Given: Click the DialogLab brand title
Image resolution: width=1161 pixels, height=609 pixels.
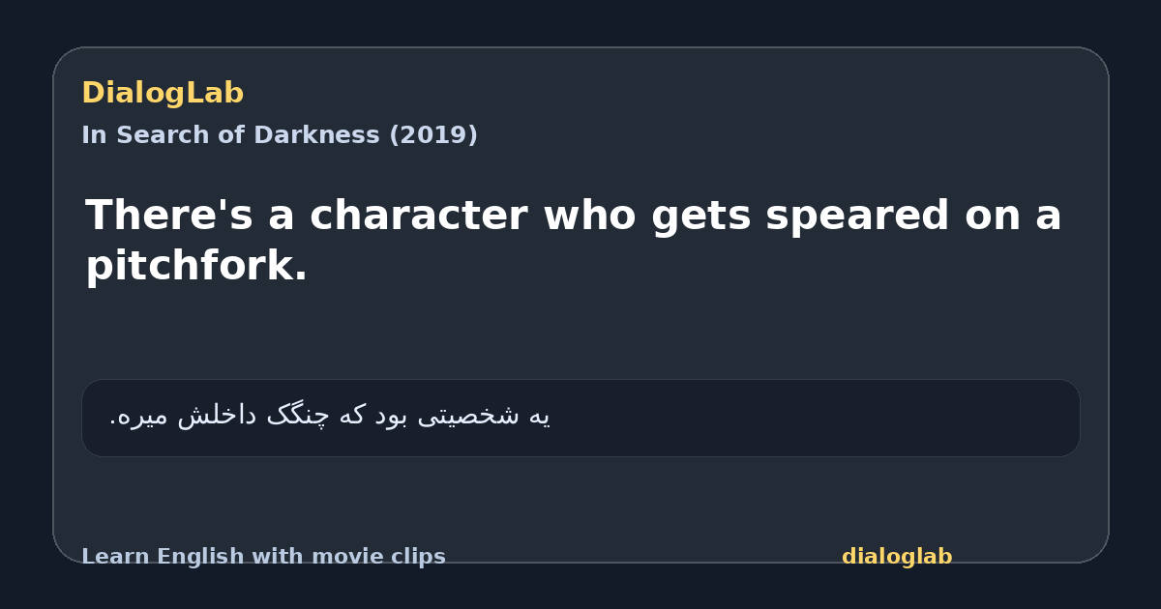Looking at the screenshot, I should click(163, 93).
